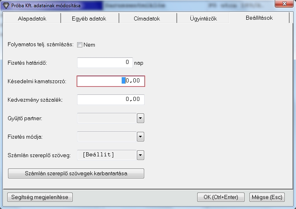This screenshot has height=209, width=296.
Task: Click the [Beállít] combo box value
Action: (106, 155)
